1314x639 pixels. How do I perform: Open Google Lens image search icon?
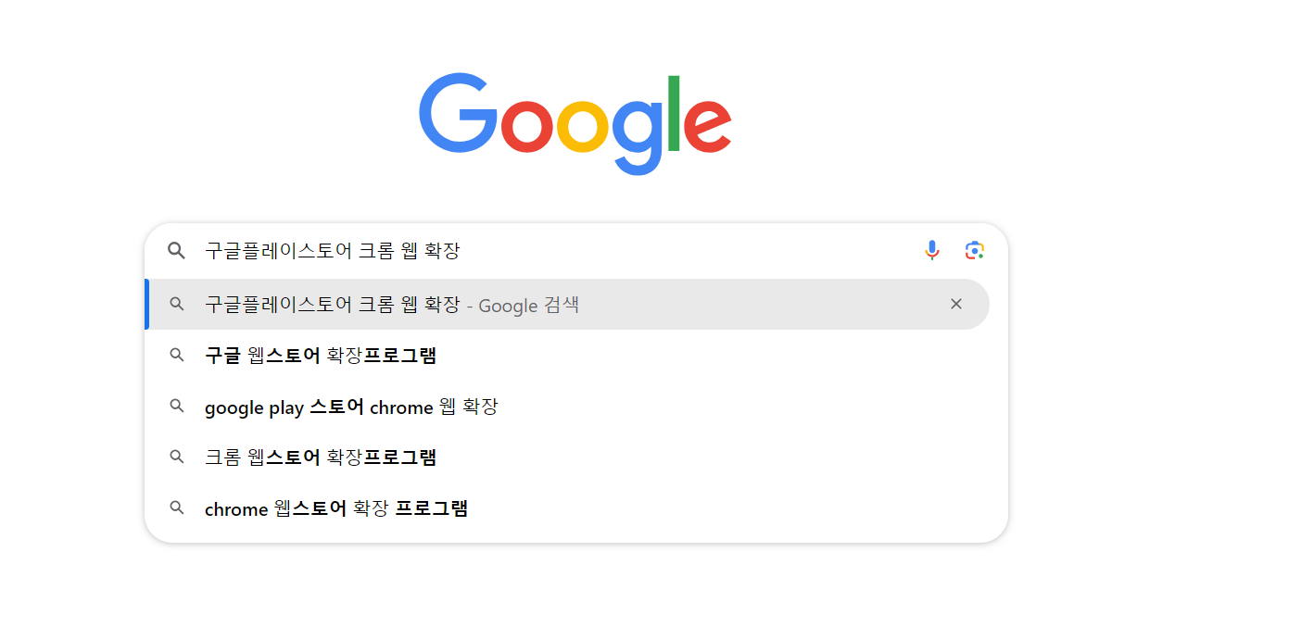pyautogui.click(x=974, y=250)
